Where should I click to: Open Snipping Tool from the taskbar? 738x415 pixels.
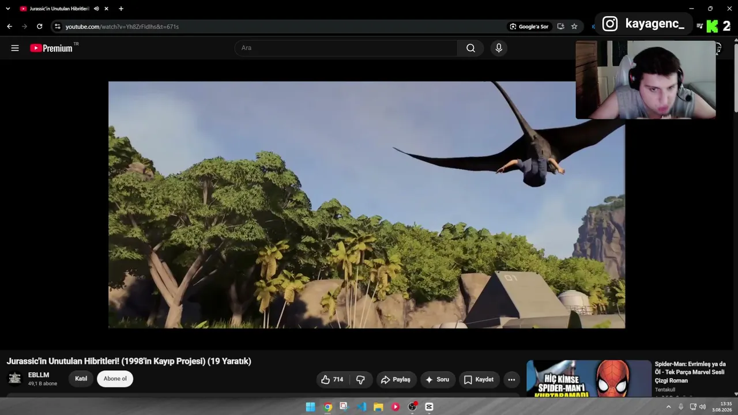pyautogui.click(x=344, y=407)
